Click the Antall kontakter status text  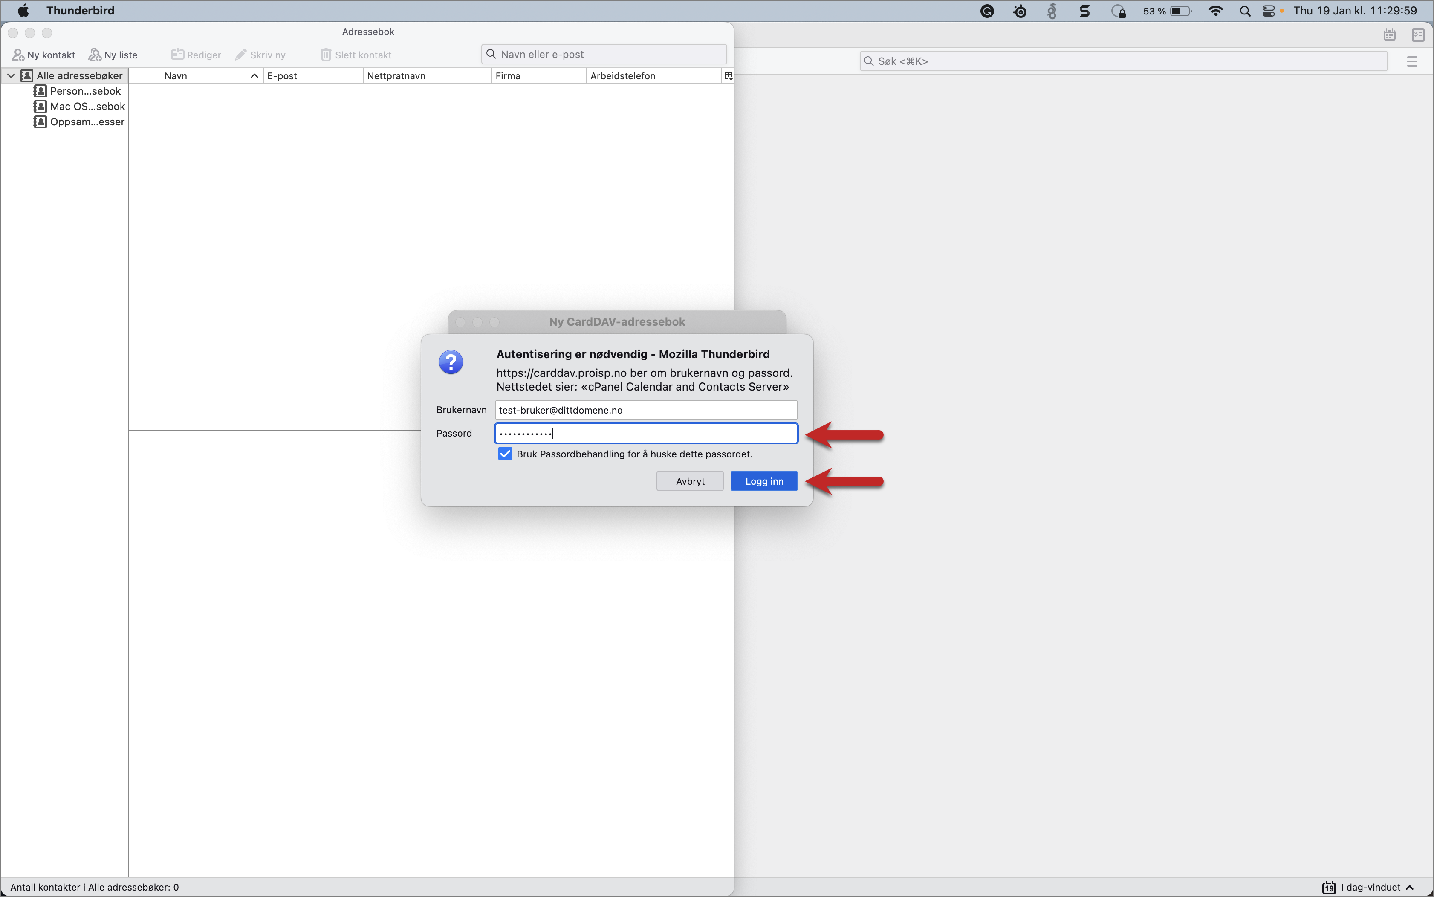click(94, 887)
